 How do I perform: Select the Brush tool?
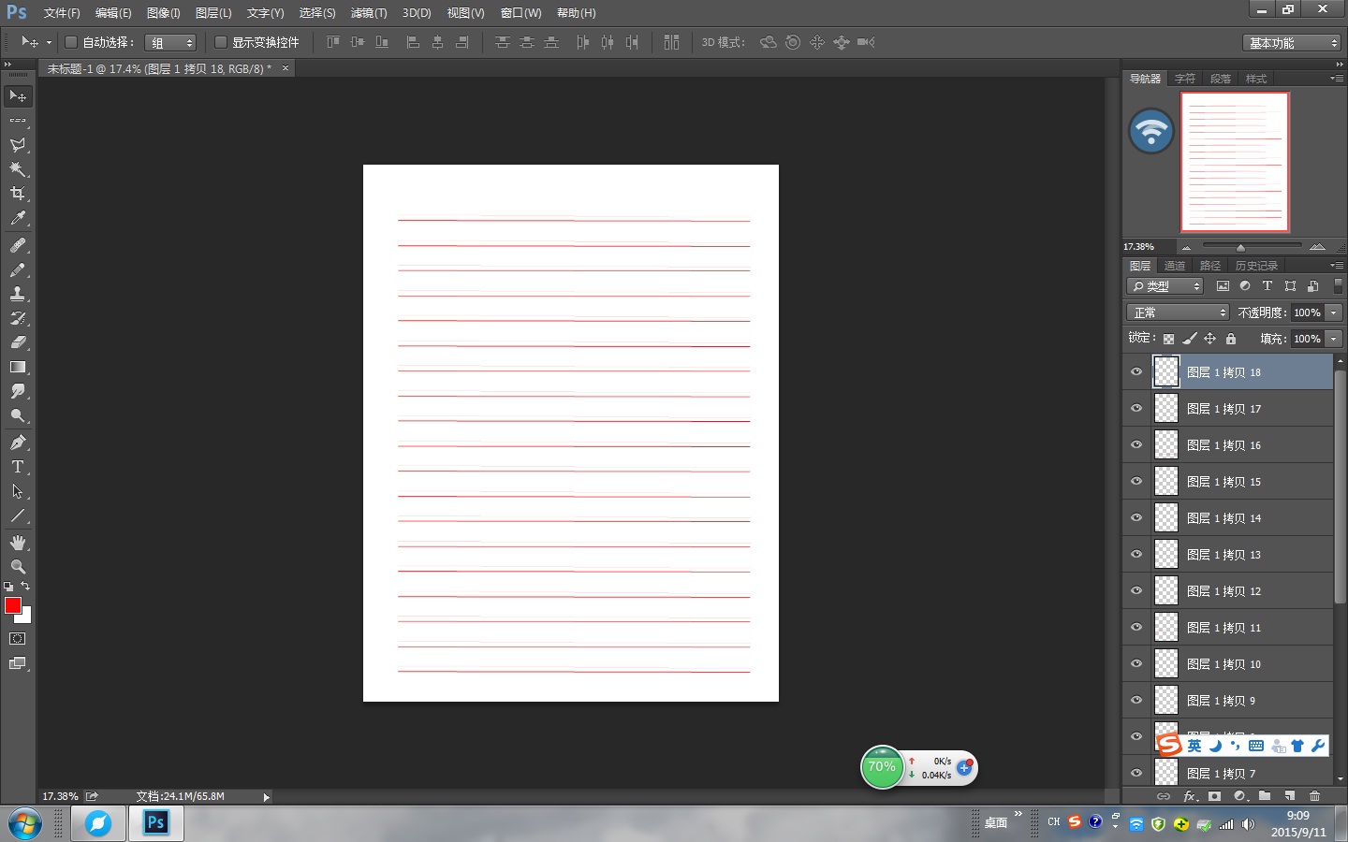tap(18, 269)
